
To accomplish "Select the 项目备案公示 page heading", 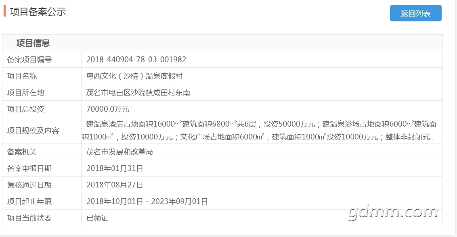I will point(38,12).
